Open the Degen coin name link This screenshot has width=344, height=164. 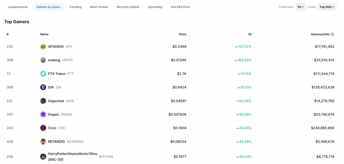point(53,114)
